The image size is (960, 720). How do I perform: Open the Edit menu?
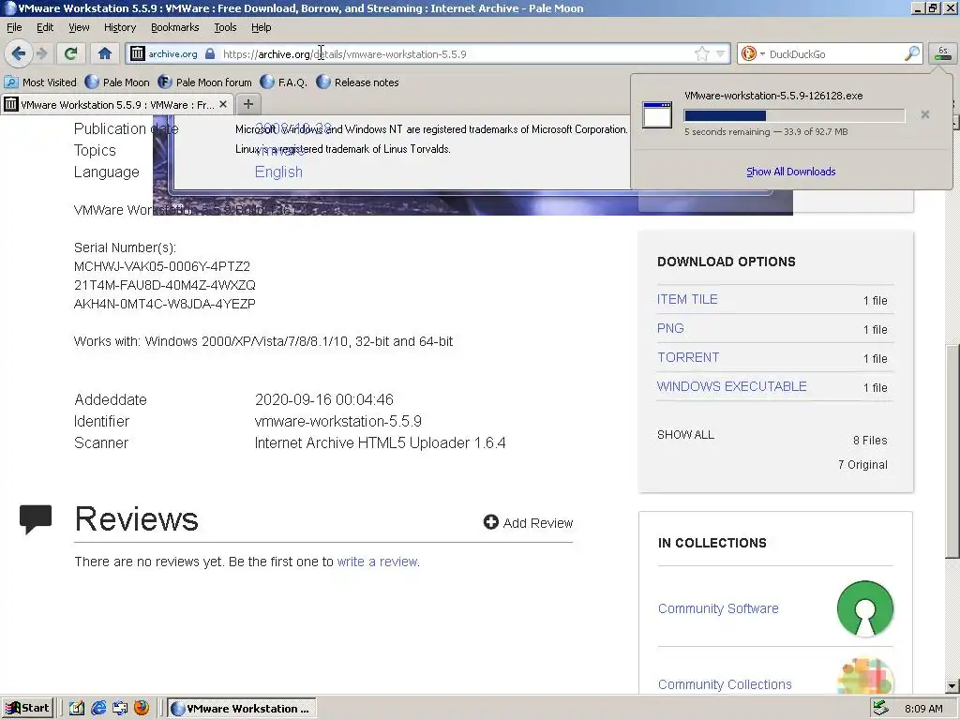tap(45, 27)
